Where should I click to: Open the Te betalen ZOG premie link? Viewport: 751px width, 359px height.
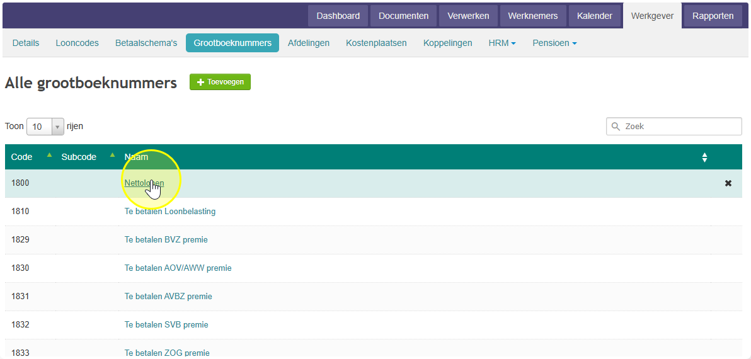[167, 353]
